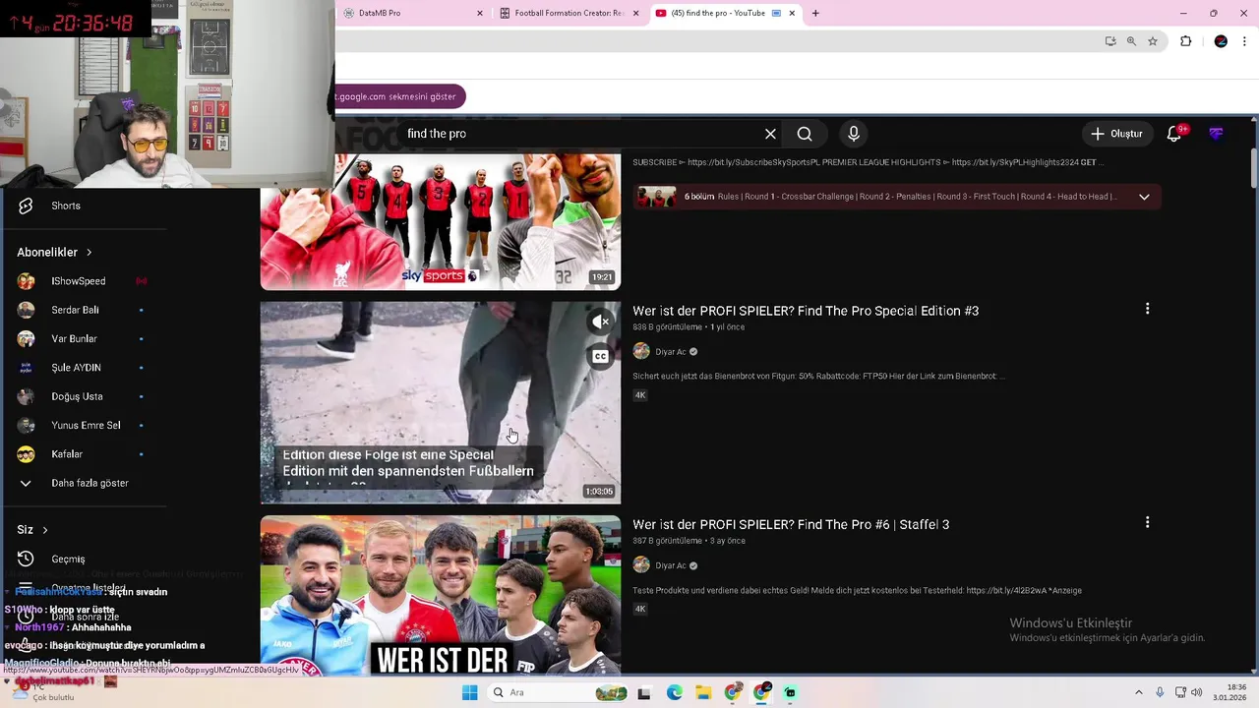Viewport: 1259px width, 708px height.
Task: Open more options for Special Edition #3 video
Action: point(1147,309)
